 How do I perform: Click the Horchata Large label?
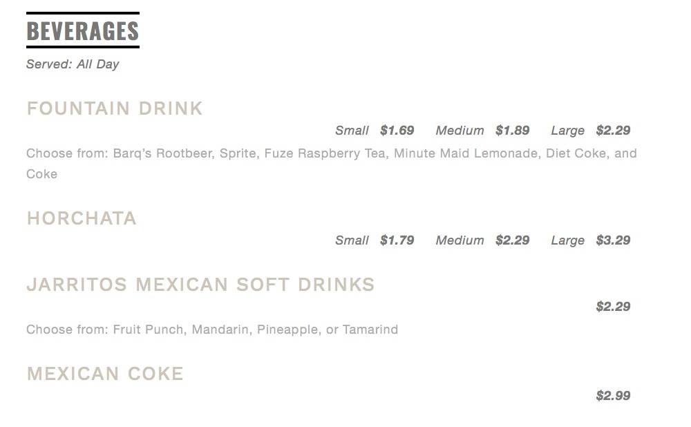coord(567,240)
